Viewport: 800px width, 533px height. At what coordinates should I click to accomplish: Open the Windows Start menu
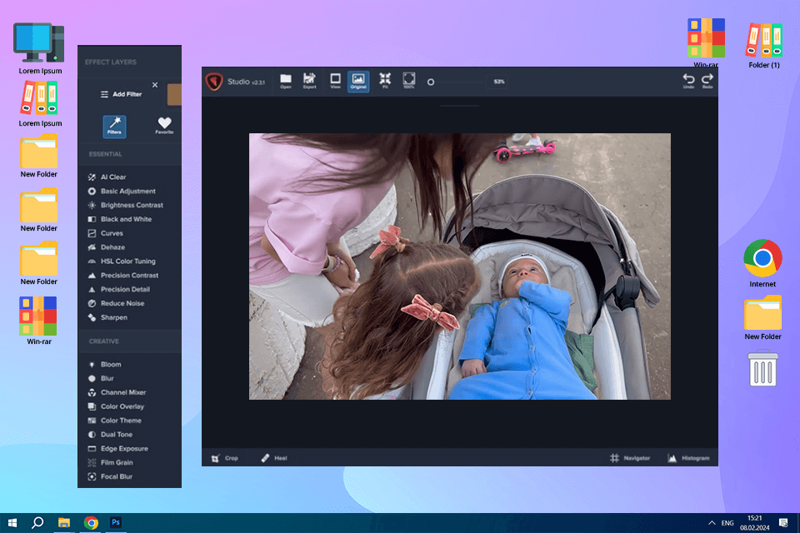(x=12, y=523)
